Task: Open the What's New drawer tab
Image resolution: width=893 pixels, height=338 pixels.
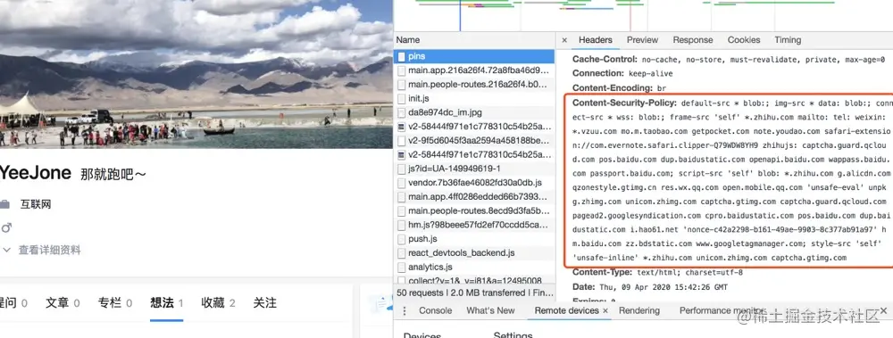Action: (x=490, y=310)
